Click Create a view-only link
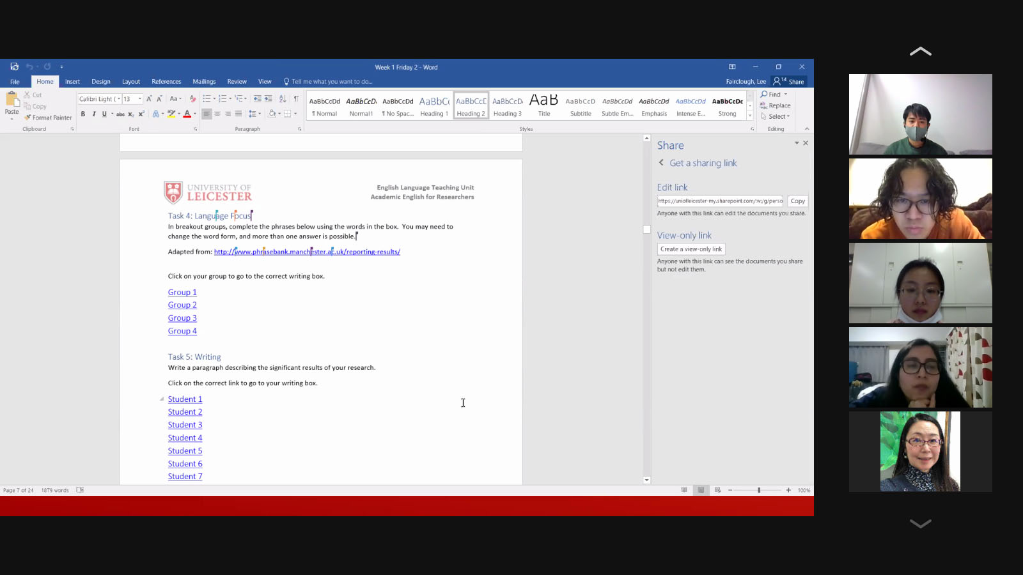 click(691, 249)
